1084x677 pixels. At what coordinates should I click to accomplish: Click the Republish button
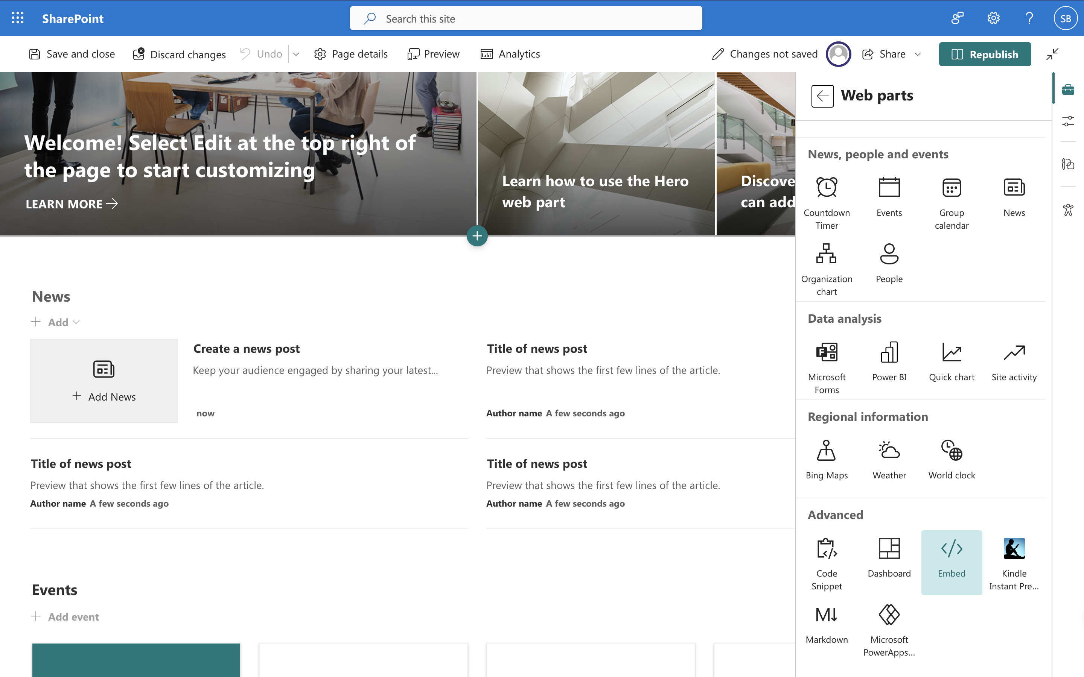985,54
